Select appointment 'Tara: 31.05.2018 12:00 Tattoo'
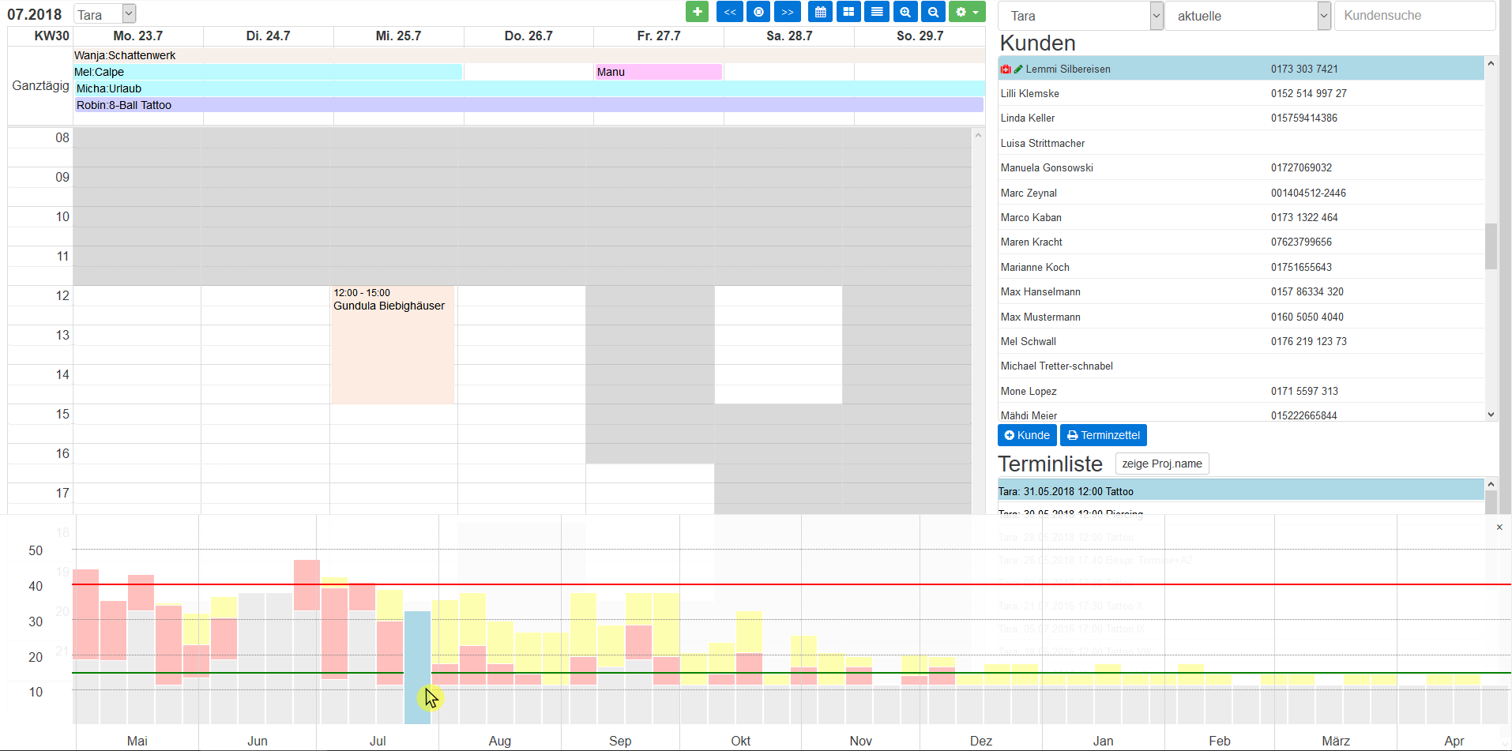The height and width of the screenshot is (751, 1512). 1241,491
